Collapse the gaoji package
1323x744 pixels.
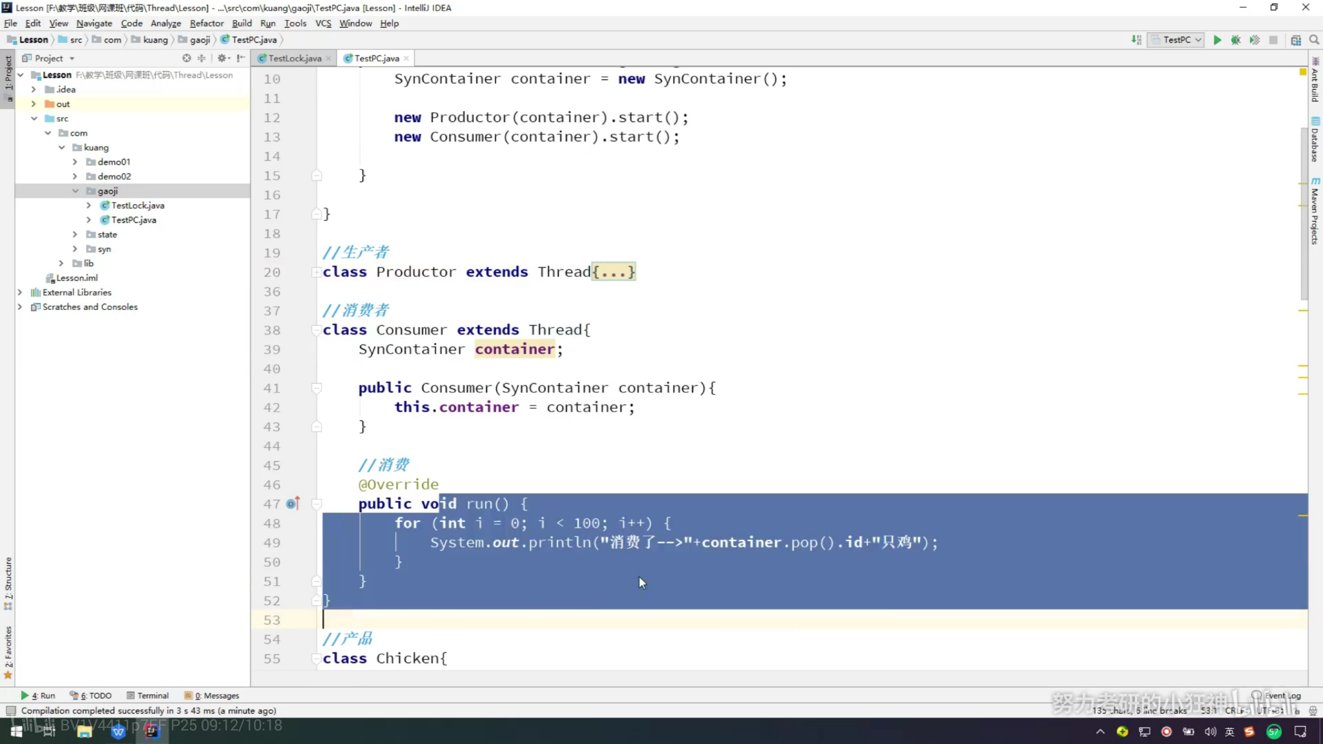pyautogui.click(x=75, y=191)
